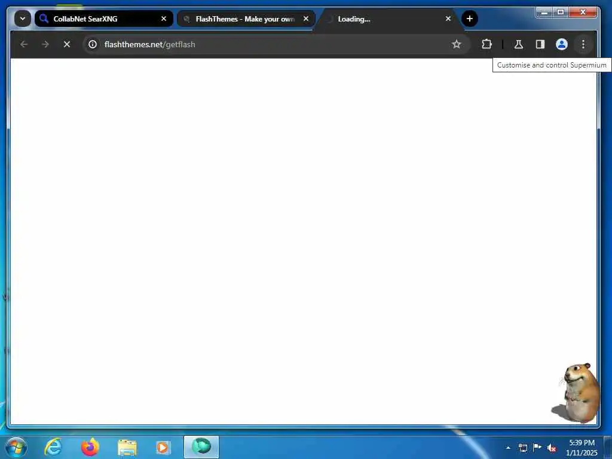Open the muted volume tray icon
The height and width of the screenshot is (459, 612).
(552, 448)
